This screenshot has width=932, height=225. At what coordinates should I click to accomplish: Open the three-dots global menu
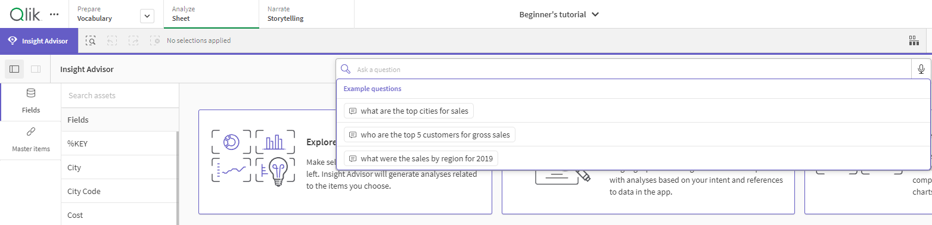(54, 14)
